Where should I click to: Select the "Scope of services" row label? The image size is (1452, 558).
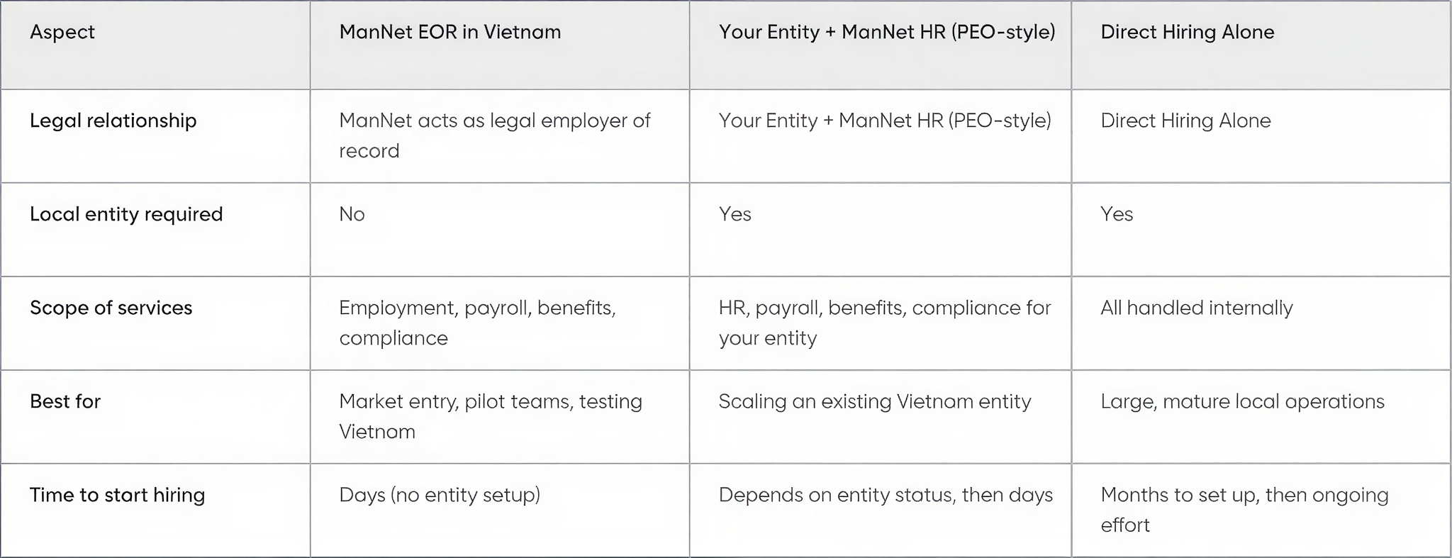111,308
